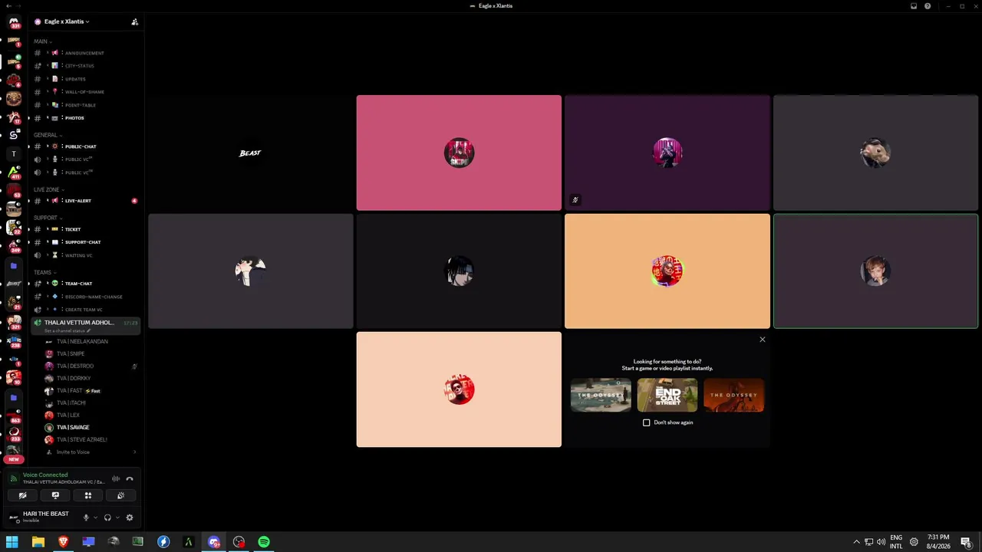This screenshot has height=552, width=982.
Task: Mute the microphone in user panel
Action: [86, 517]
